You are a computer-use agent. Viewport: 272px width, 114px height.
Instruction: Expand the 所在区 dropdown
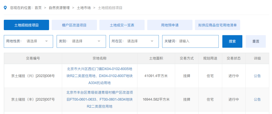coord(134,41)
